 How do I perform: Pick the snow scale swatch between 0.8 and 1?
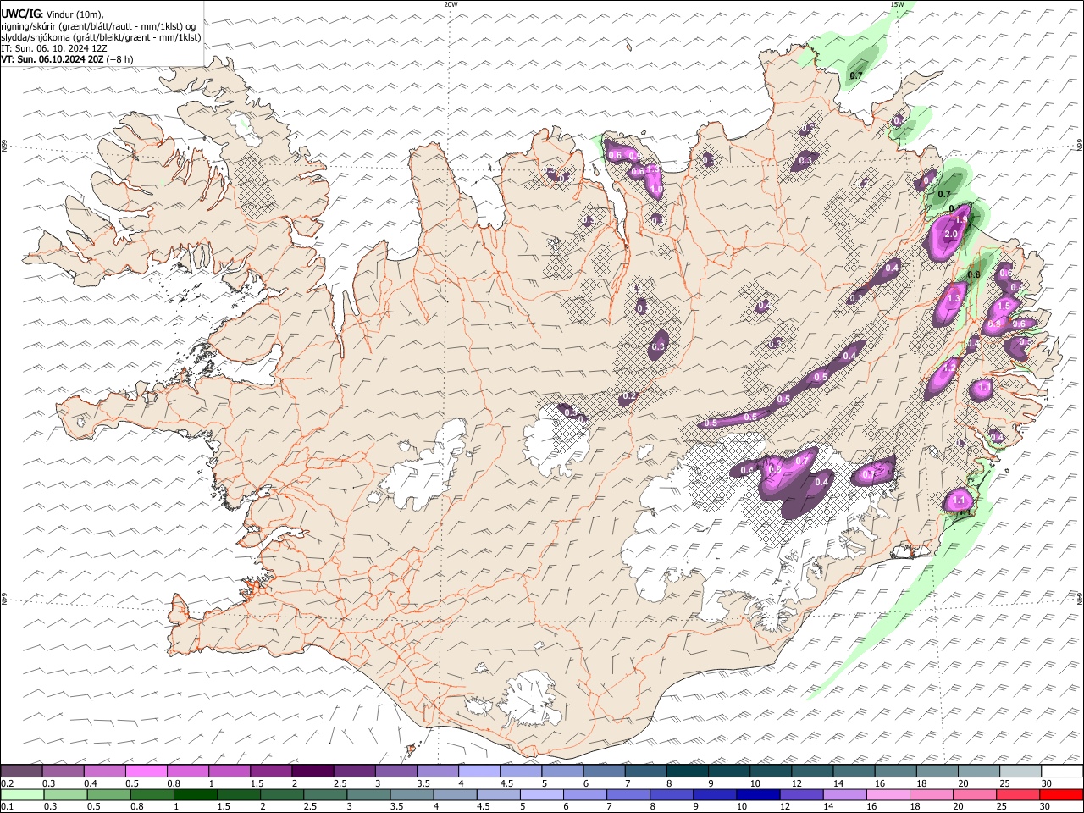(188, 772)
